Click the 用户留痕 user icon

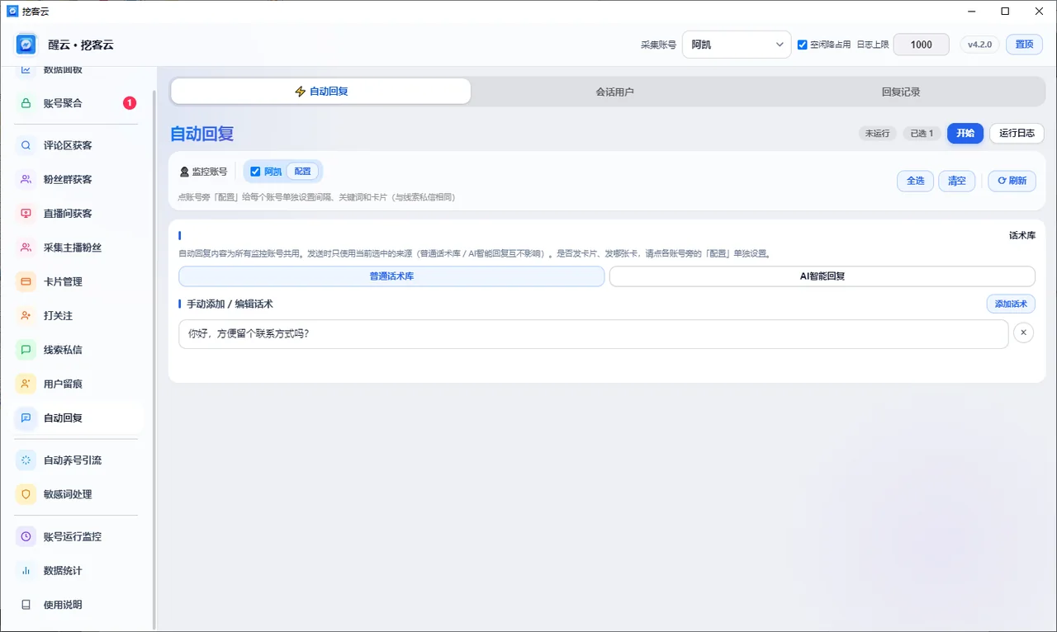click(26, 384)
